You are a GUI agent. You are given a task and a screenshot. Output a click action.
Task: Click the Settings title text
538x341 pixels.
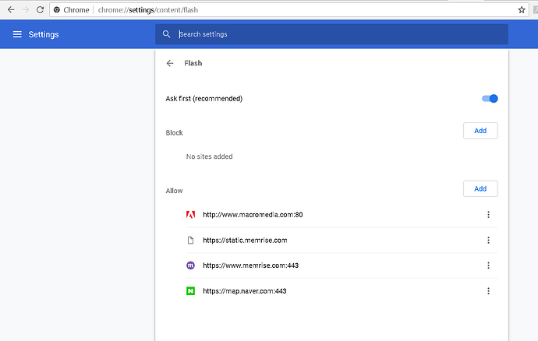pyautogui.click(x=44, y=34)
